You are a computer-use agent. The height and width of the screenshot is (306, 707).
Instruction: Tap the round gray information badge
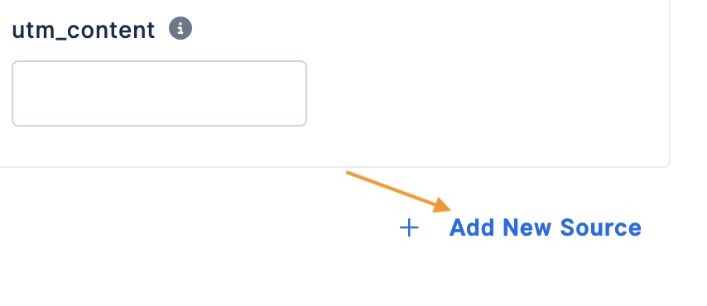(x=180, y=29)
